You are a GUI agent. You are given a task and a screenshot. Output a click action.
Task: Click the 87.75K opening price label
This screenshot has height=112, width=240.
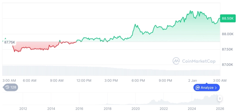(x=10, y=42)
